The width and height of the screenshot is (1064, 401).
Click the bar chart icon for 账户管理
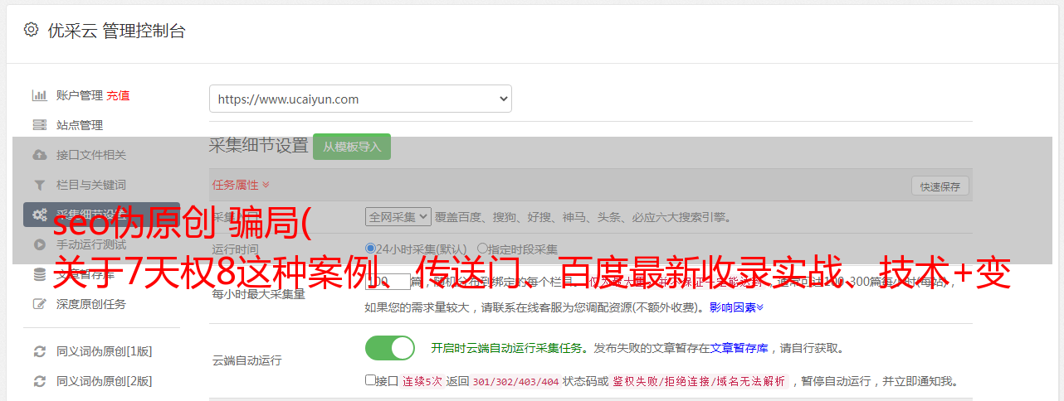click(x=39, y=95)
